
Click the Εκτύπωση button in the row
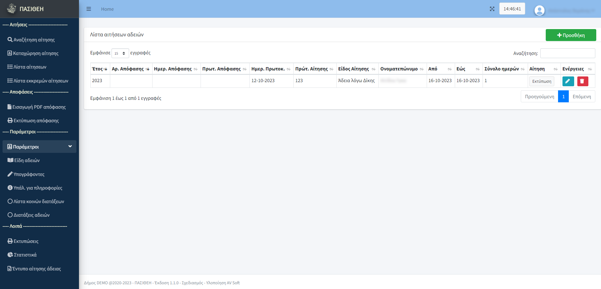pos(542,81)
